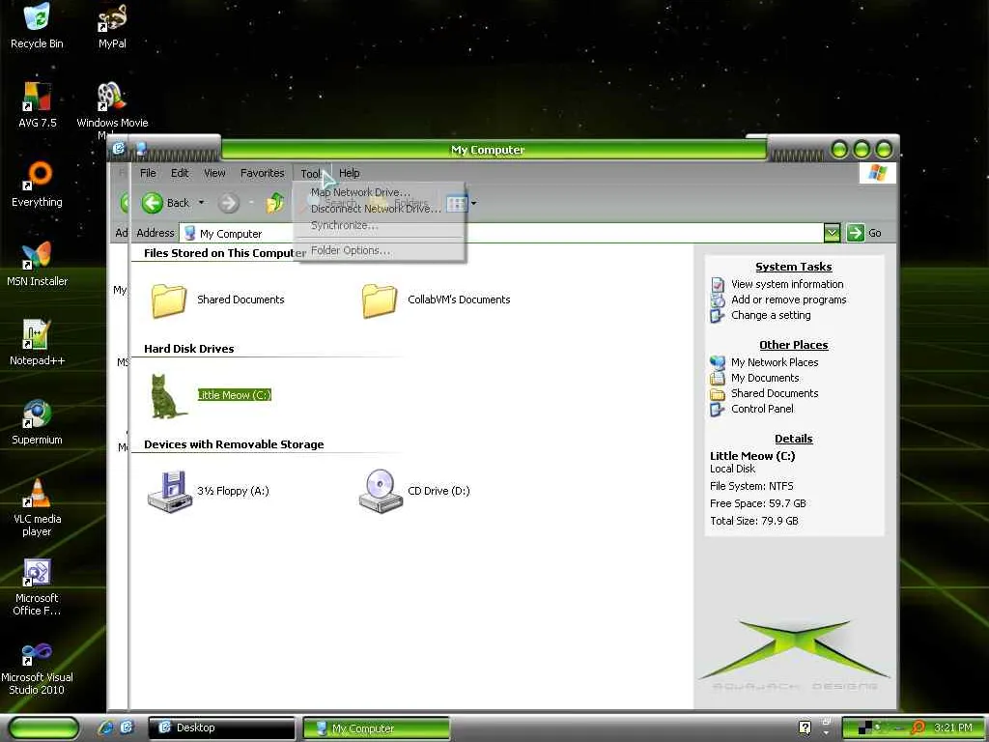The height and width of the screenshot is (742, 989).
Task: Click My Computer taskbar button
Action: click(377, 728)
